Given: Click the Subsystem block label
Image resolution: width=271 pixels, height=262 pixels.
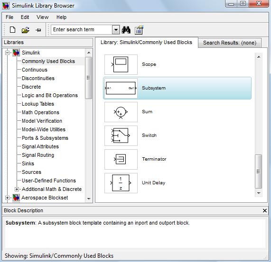Looking at the screenshot, I should pyautogui.click(x=154, y=88).
